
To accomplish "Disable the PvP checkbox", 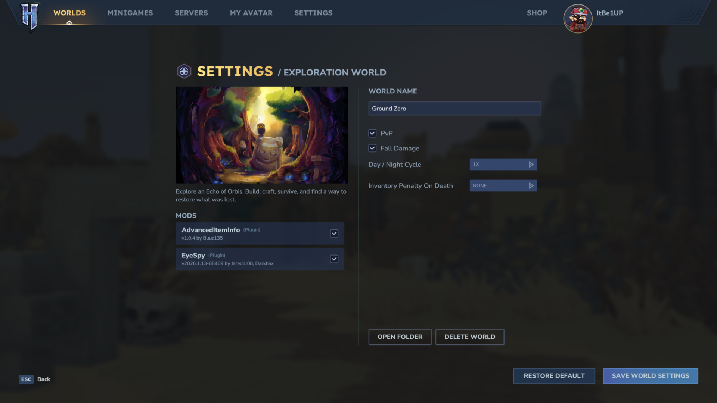I will point(372,133).
